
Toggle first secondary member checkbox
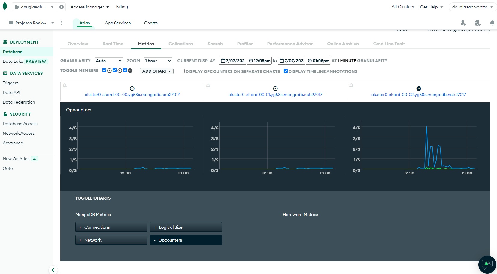coord(104,70)
